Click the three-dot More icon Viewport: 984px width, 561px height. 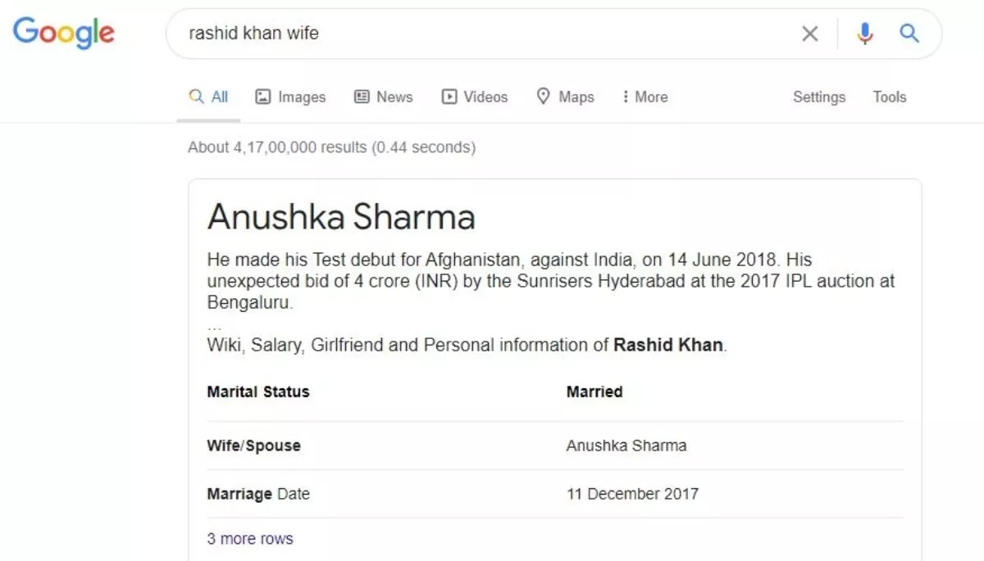coord(626,97)
